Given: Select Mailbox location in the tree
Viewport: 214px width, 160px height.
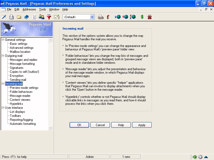Looking at the screenshot, I should tap(20, 52).
